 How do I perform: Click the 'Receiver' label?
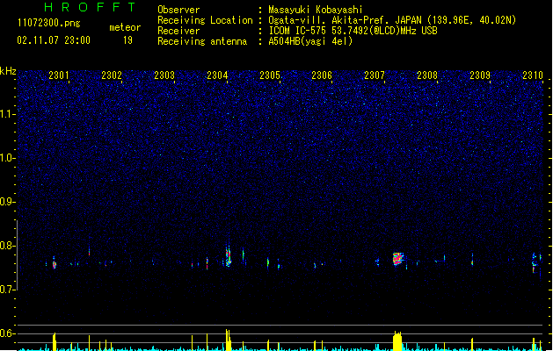pos(178,31)
